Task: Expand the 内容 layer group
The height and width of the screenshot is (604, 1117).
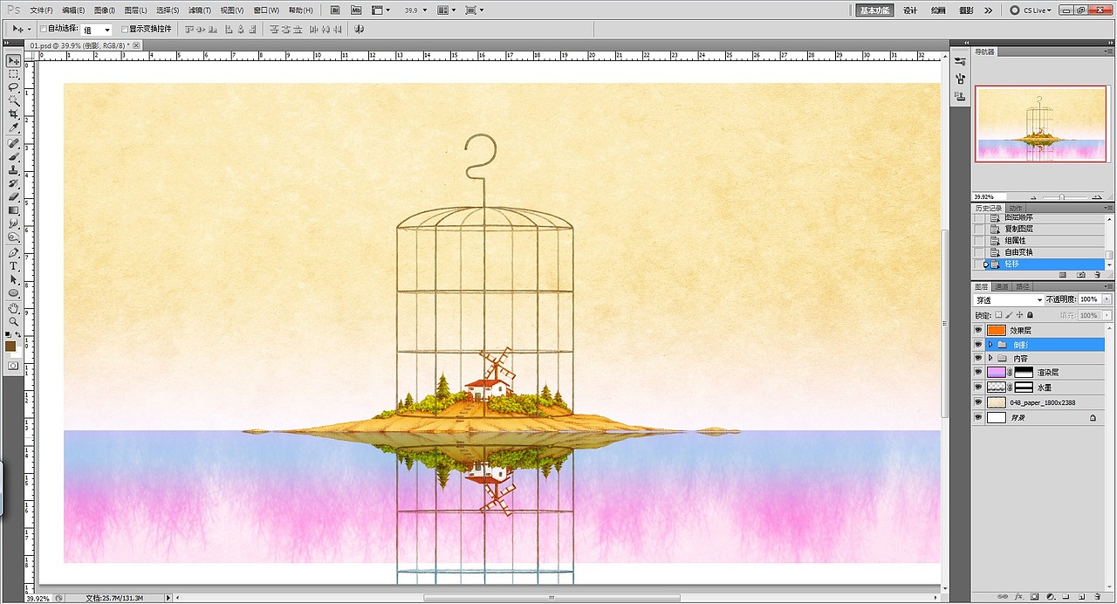Action: pyautogui.click(x=990, y=358)
